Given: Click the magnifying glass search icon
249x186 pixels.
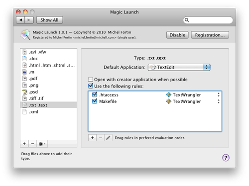Looking at the screenshot, I should [x=187, y=20].
